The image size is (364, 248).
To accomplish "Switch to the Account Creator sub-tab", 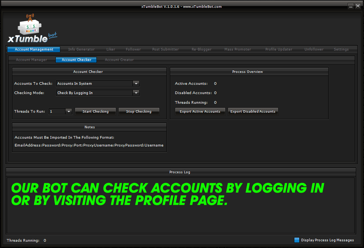I will point(119,60).
